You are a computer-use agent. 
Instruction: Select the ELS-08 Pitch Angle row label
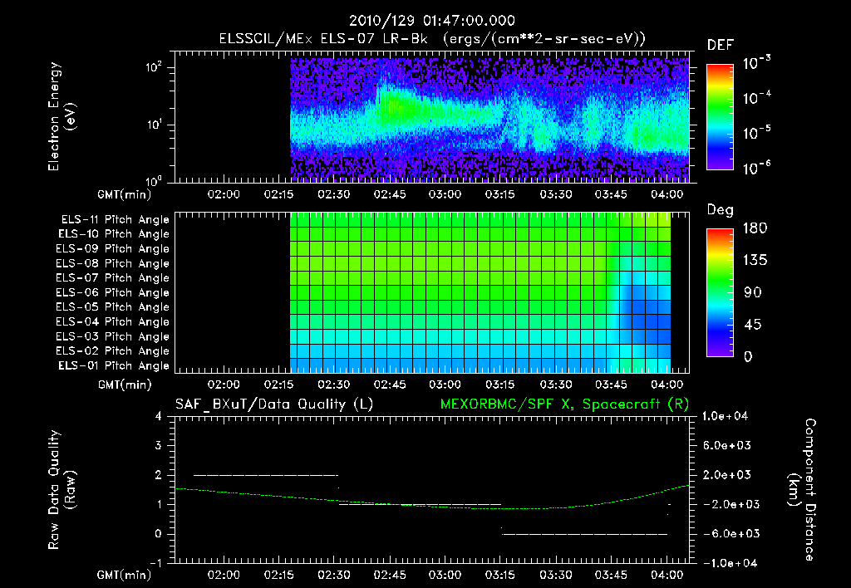coord(112,263)
